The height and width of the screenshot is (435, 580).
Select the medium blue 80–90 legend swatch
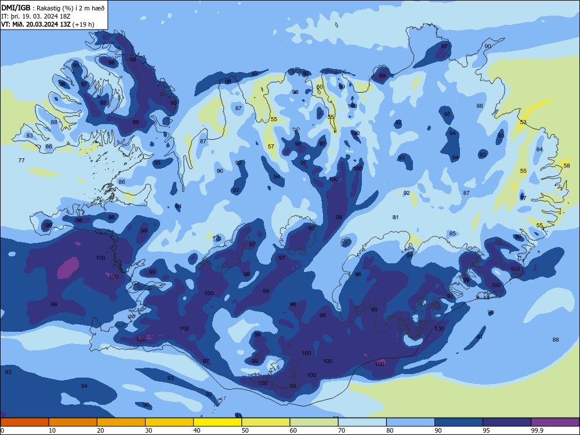[x=411, y=422]
